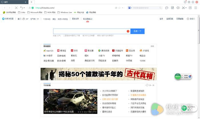
Task: Click the page vertical scrollbar thumb
Action: click(x=199, y=30)
